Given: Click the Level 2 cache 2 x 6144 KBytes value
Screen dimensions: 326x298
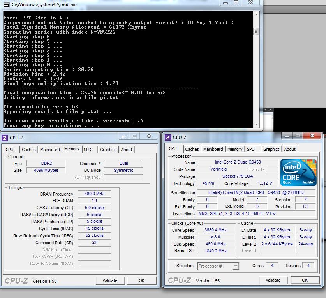Looking at the screenshot, I should pyautogui.click(x=277, y=244).
